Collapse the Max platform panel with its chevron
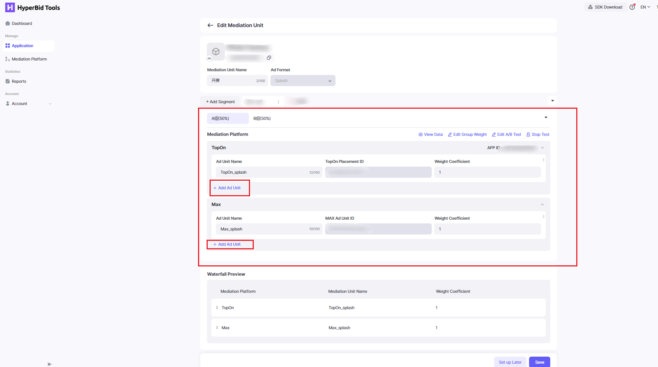The height and width of the screenshot is (367, 658). coord(542,204)
